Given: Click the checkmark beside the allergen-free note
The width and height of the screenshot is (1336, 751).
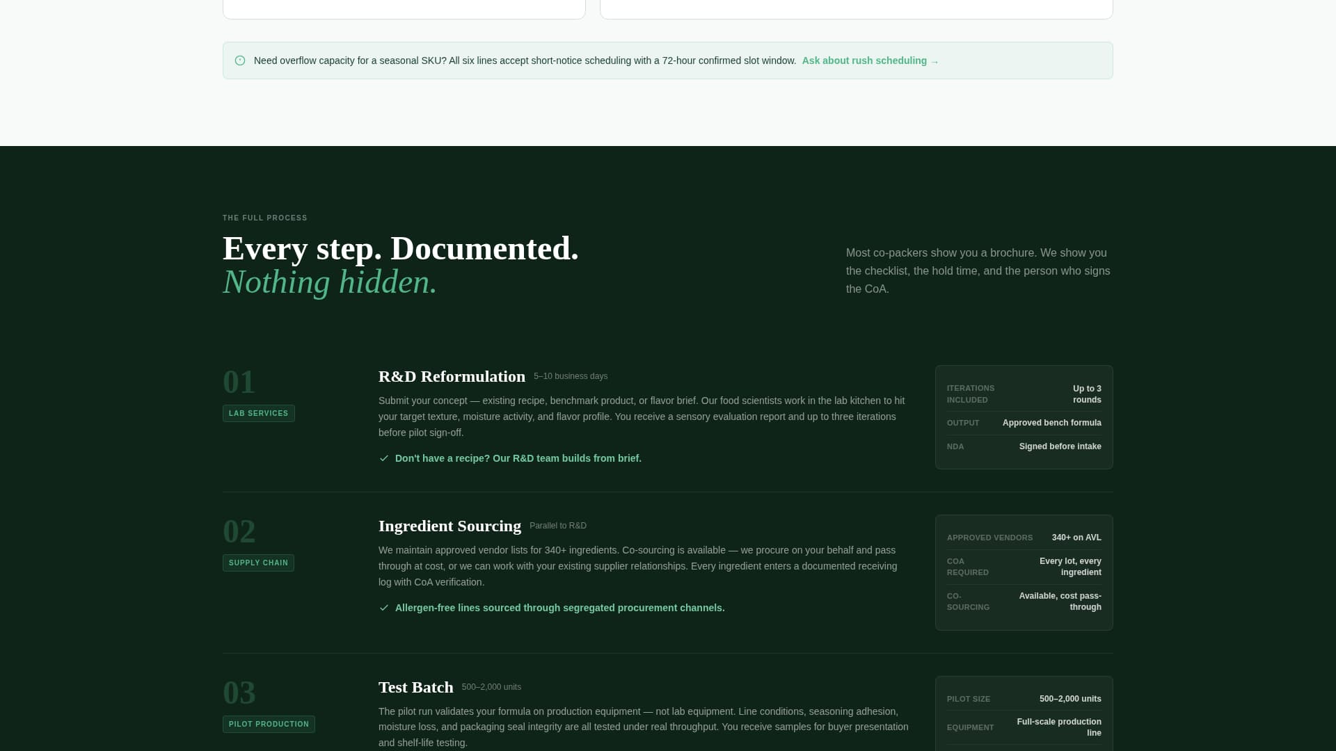Looking at the screenshot, I should [x=385, y=608].
